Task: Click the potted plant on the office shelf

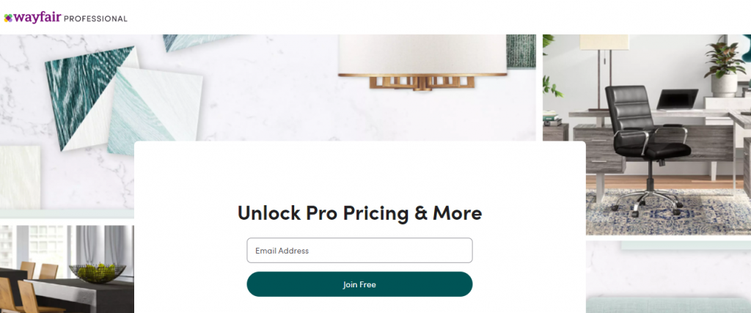Action: click(724, 67)
